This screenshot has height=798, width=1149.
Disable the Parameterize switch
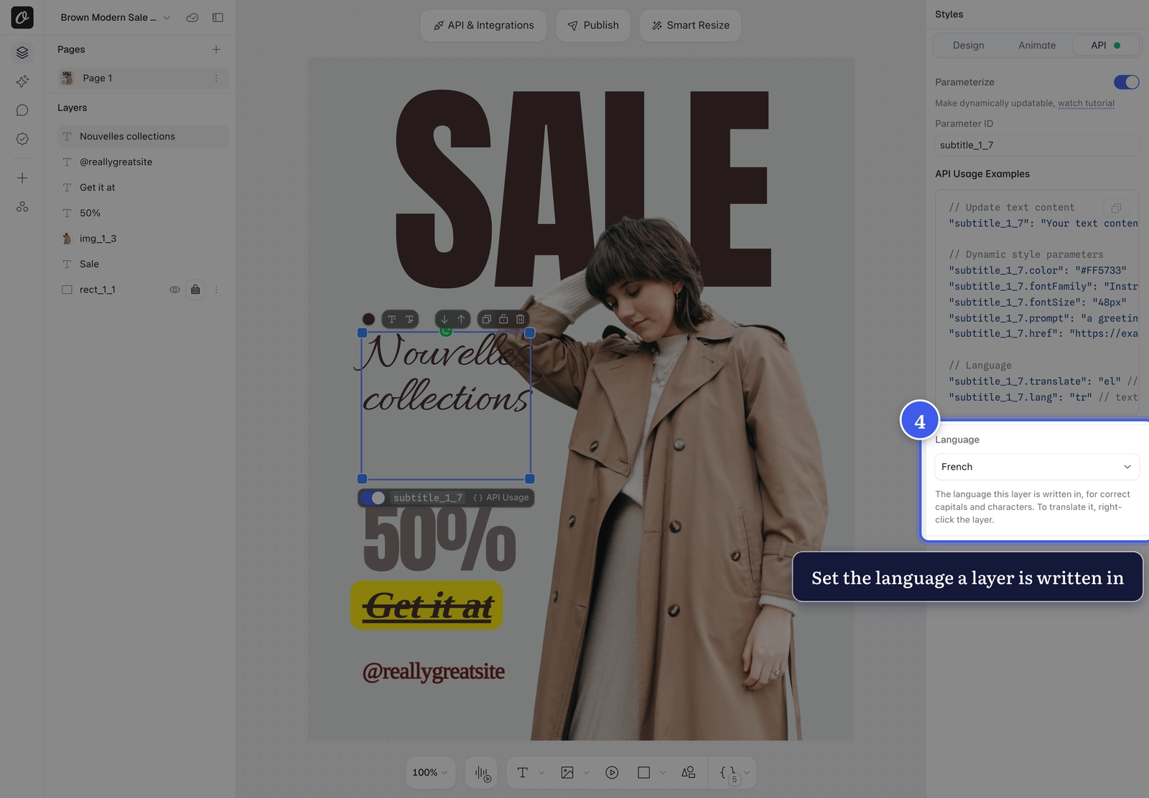[1126, 83]
